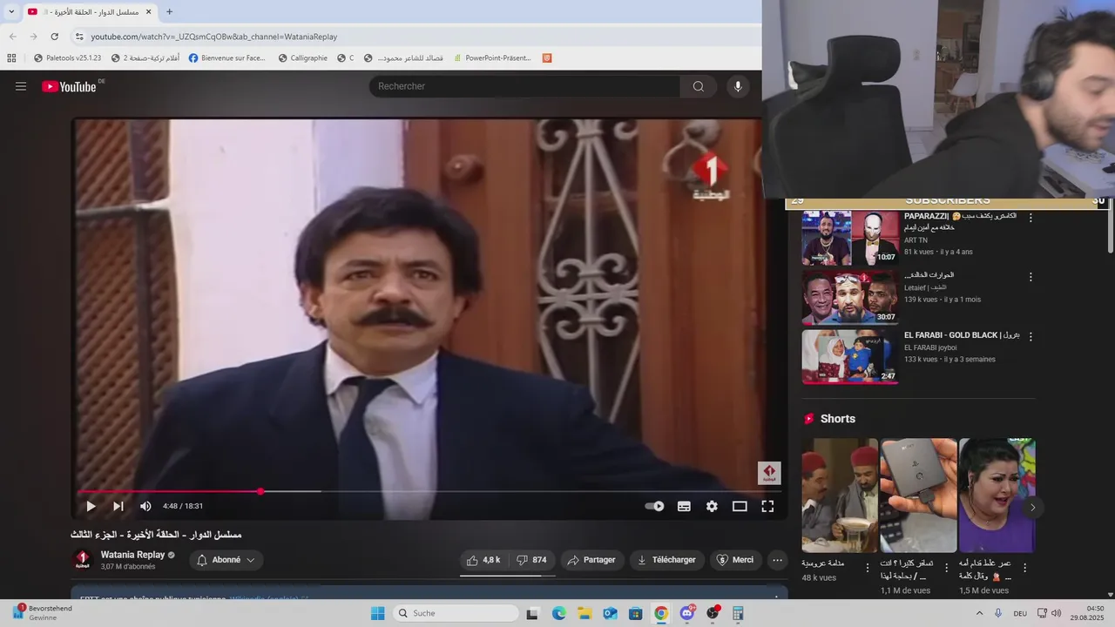The height and width of the screenshot is (627, 1115).
Task: Open the YouTube guide hamburger menu
Action: click(x=21, y=86)
